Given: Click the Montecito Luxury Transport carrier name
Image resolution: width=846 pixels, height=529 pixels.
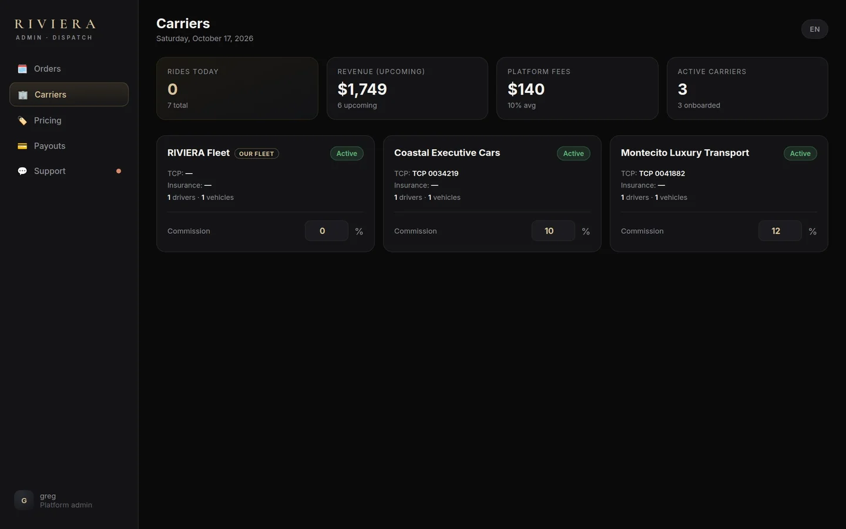Looking at the screenshot, I should pyautogui.click(x=685, y=153).
